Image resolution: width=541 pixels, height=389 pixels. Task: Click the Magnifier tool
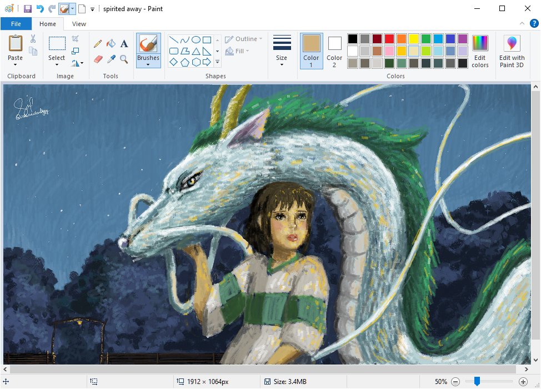pyautogui.click(x=124, y=59)
